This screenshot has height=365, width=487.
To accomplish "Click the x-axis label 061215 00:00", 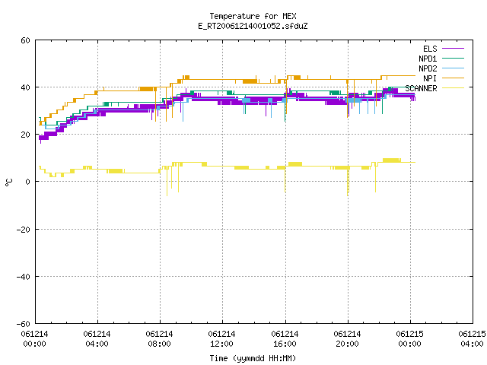I will click(x=409, y=339).
